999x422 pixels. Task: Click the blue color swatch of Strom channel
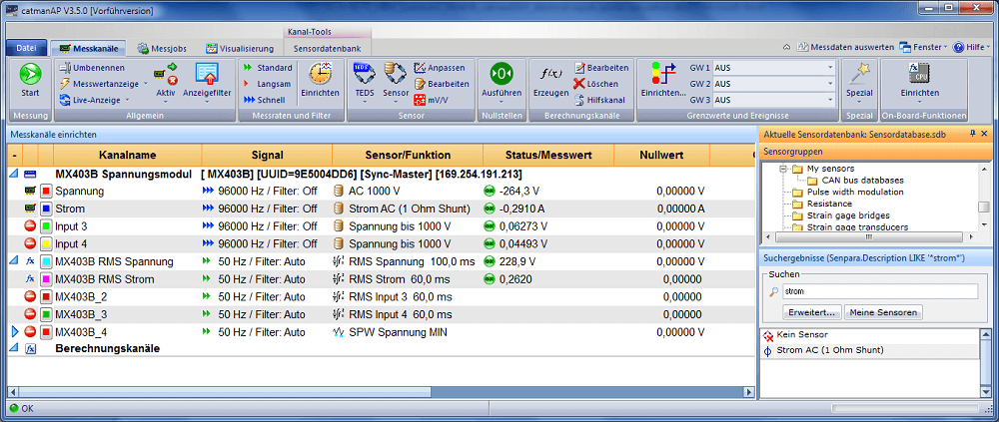pyautogui.click(x=46, y=209)
